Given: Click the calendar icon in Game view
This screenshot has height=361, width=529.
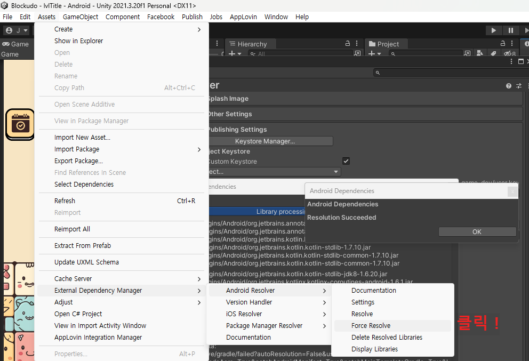Looking at the screenshot, I should [20, 124].
